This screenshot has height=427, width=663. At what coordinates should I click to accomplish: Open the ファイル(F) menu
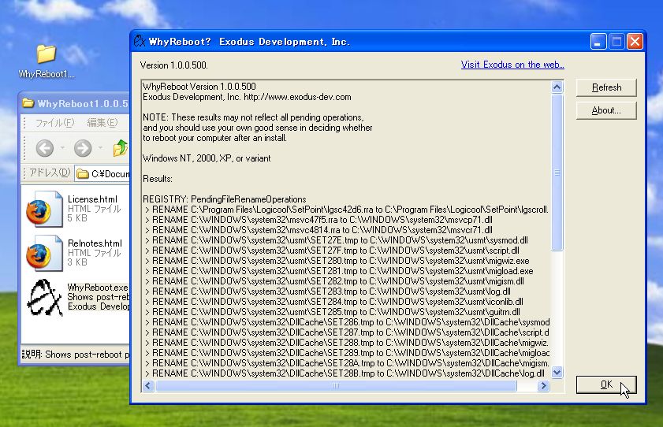click(x=54, y=122)
